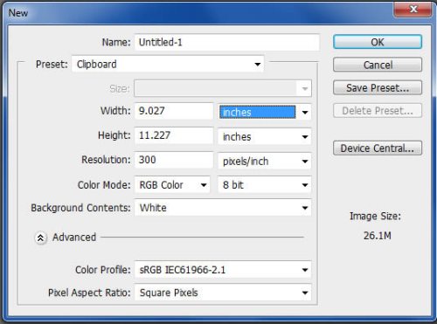The image size is (437, 324).
Task: Cancel the New document dialog
Action: [378, 65]
